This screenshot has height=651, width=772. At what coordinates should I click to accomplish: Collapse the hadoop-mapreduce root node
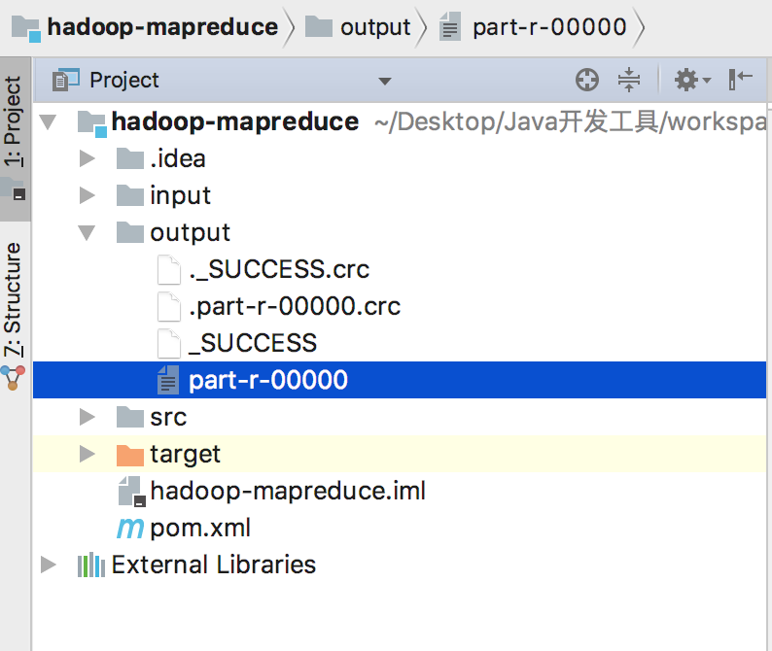[48, 122]
